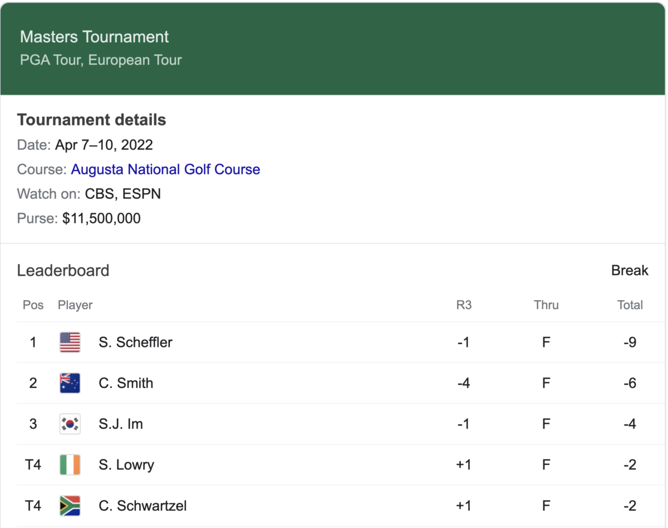The width and height of the screenshot is (668, 528).
Task: Click the Thru column header
Action: (546, 305)
